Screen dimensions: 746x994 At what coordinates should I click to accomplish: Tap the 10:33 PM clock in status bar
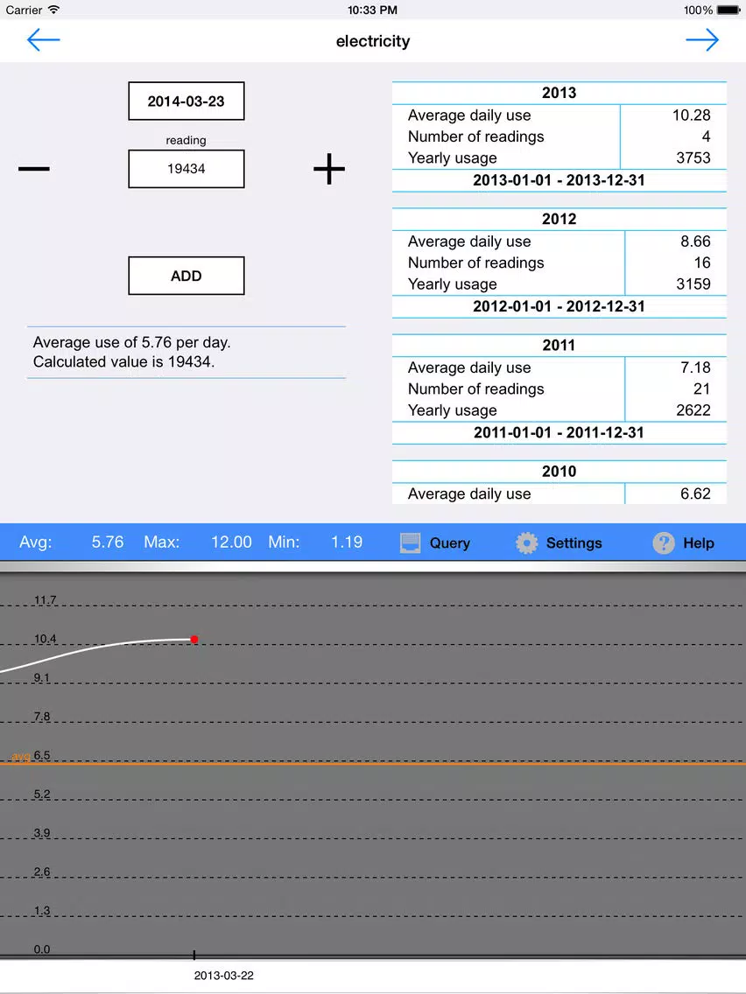tap(372, 10)
